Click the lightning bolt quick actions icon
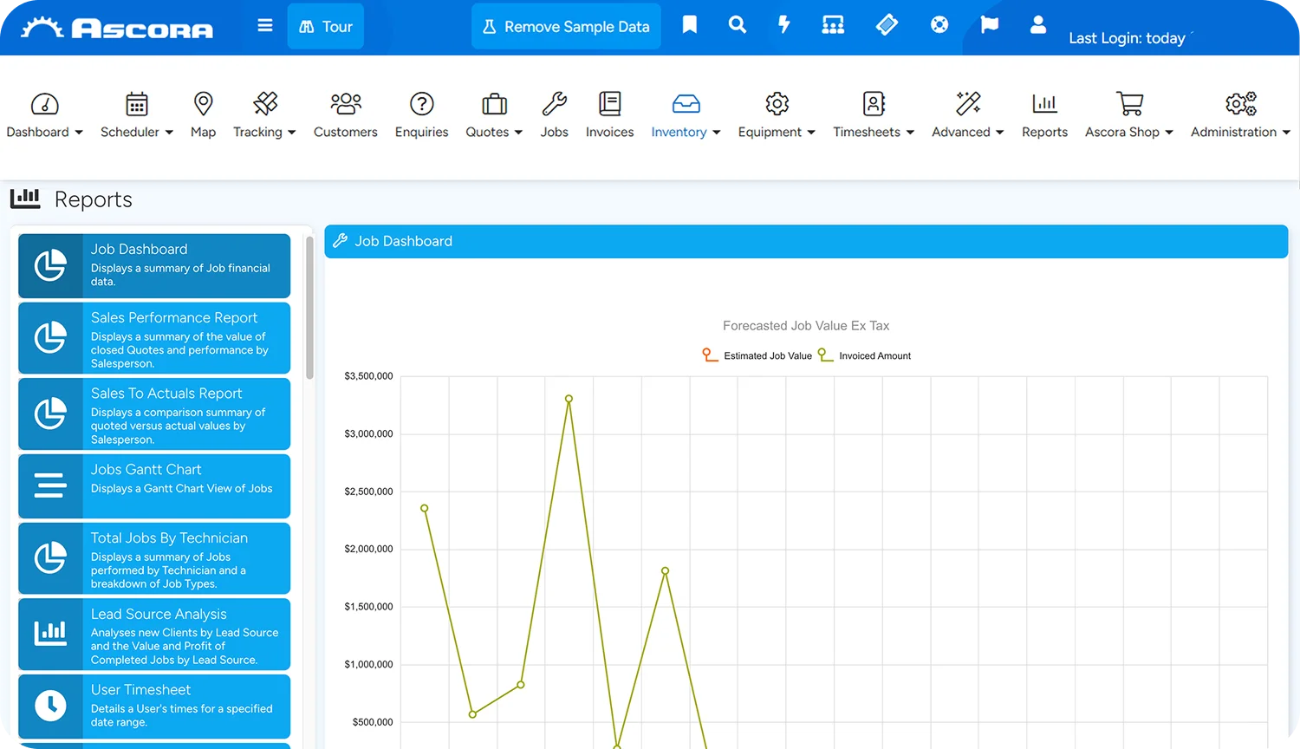 (x=784, y=25)
